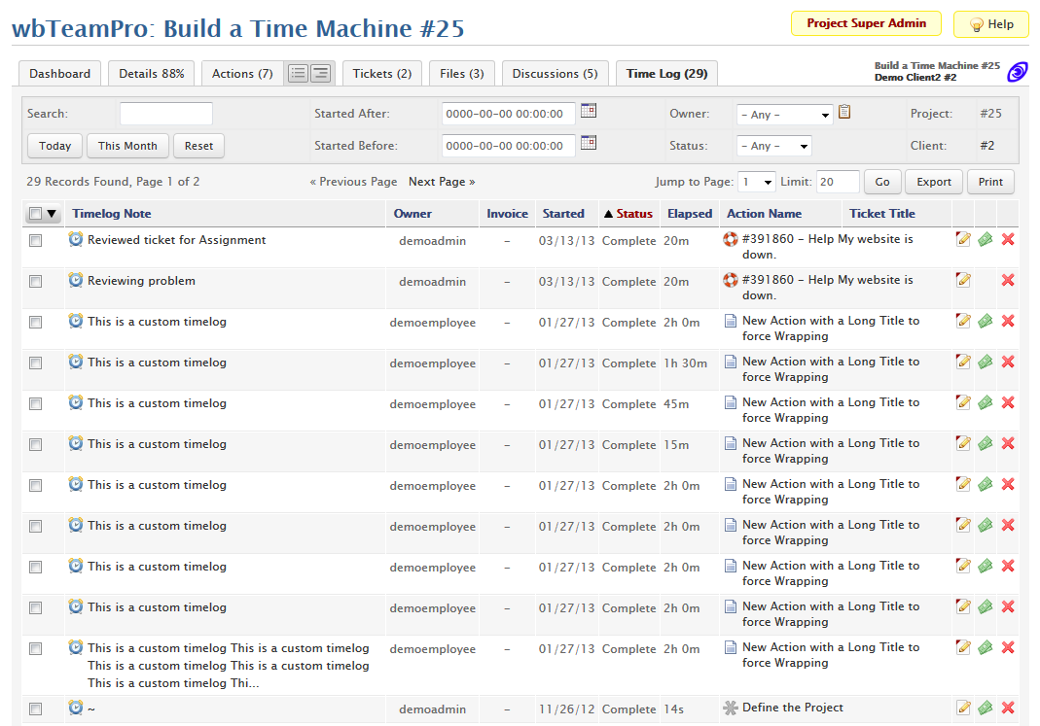Go to Next Page link

tap(442, 182)
